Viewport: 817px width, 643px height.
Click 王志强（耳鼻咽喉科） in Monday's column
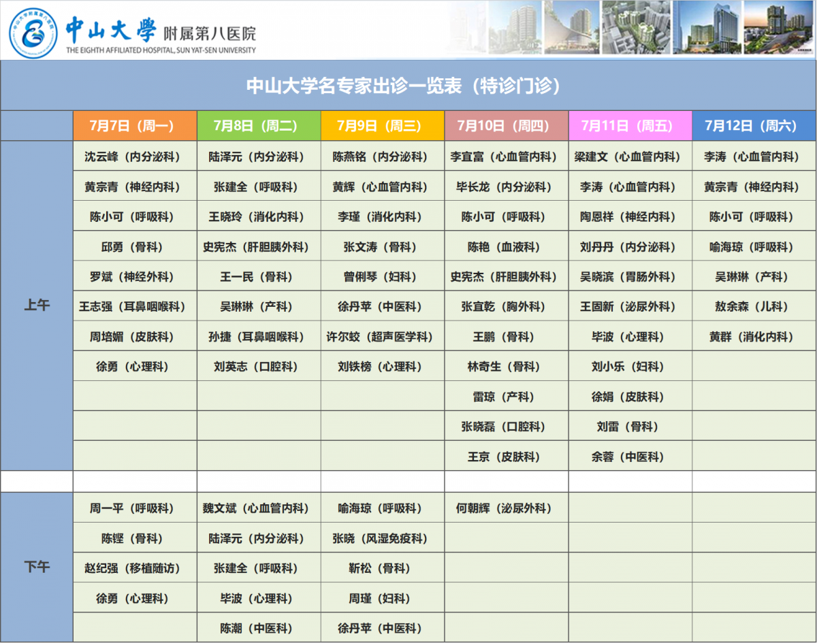click(135, 306)
